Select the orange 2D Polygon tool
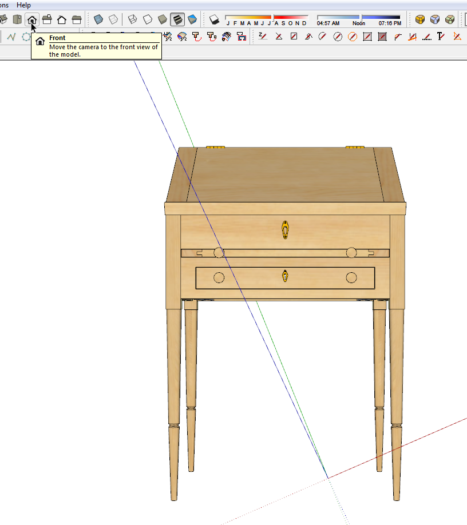 click(353, 37)
